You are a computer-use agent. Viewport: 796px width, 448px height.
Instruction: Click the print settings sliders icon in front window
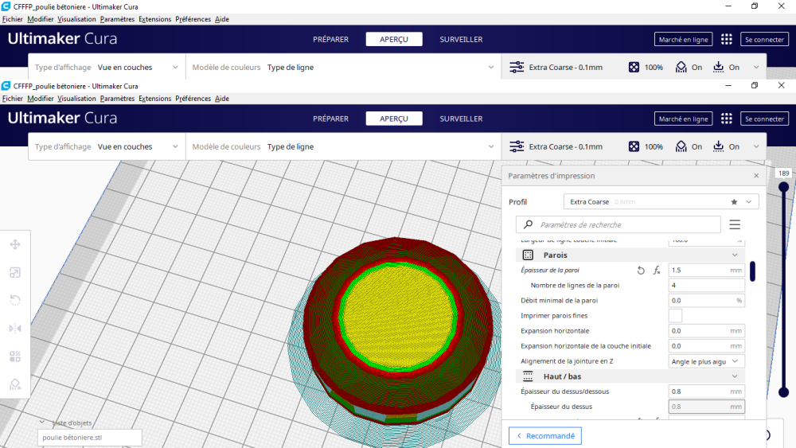(517, 146)
